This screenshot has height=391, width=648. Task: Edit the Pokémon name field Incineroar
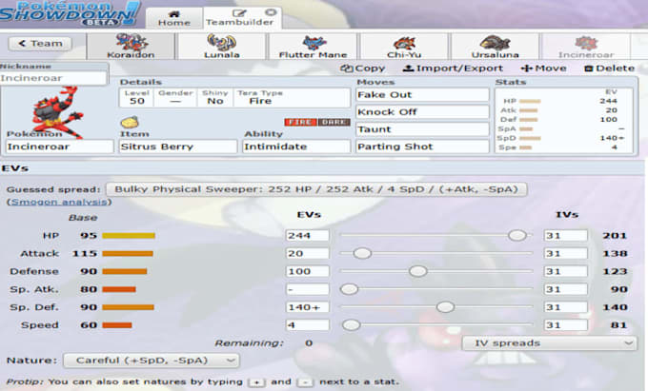coord(59,147)
